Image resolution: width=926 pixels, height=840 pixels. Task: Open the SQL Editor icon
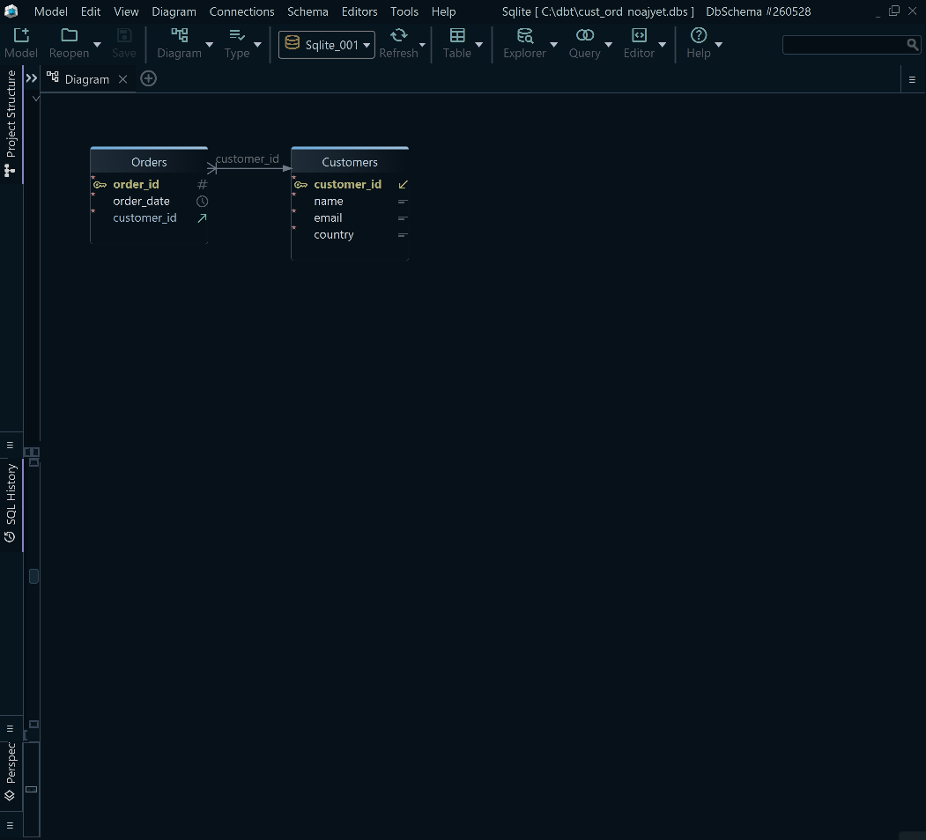click(639, 35)
